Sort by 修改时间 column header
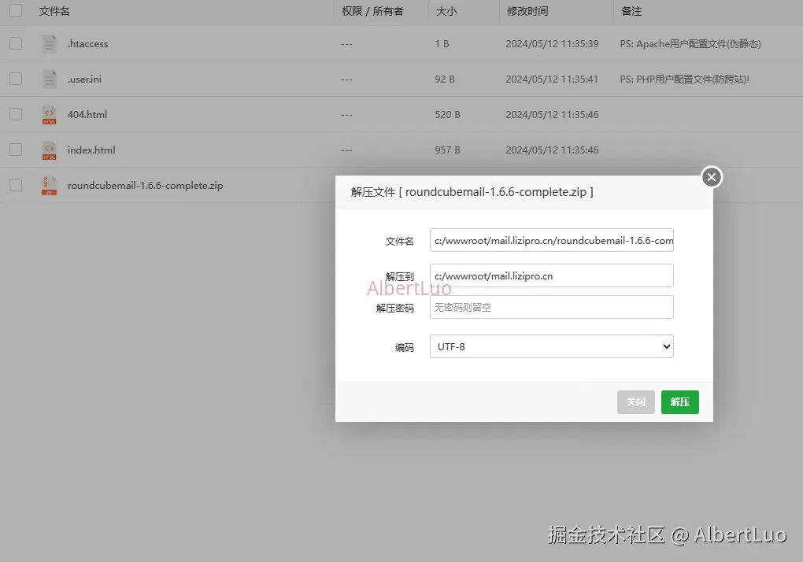Screen dimensions: 803x562 (x=527, y=11)
